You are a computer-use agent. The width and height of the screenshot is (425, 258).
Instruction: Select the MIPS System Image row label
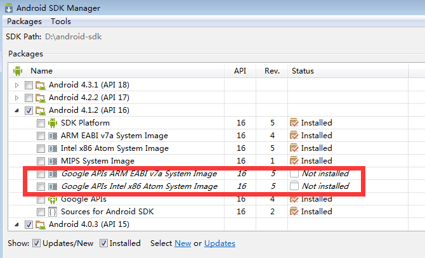coord(98,161)
